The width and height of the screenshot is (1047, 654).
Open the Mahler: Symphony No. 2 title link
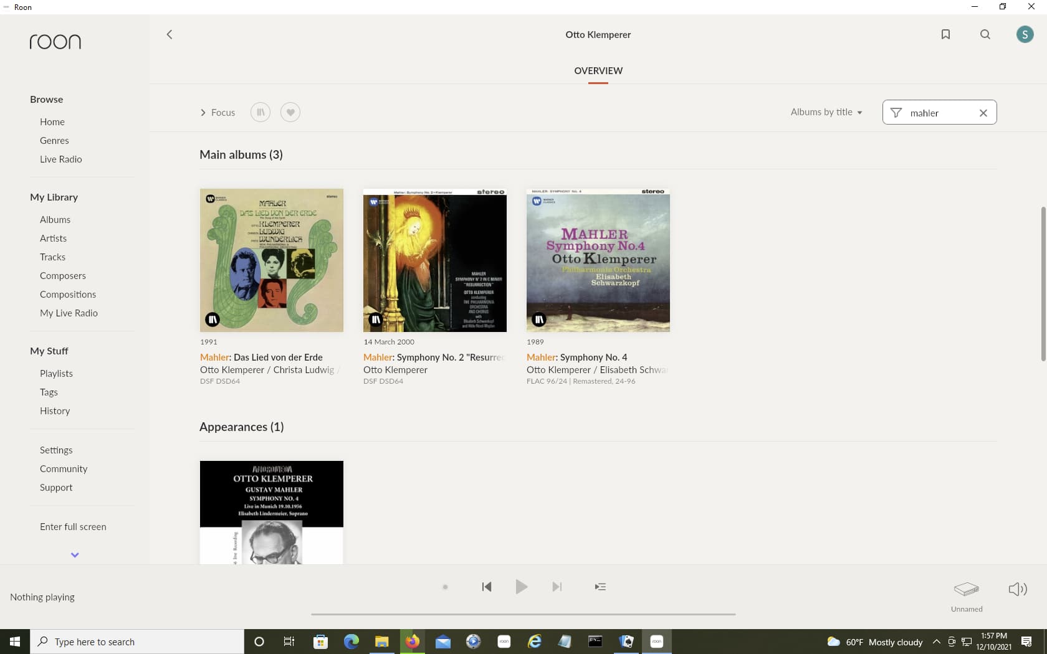[434, 357]
